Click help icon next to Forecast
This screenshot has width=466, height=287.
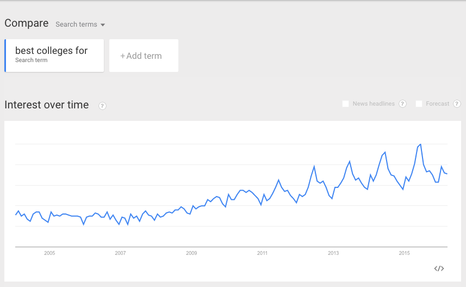[457, 104]
